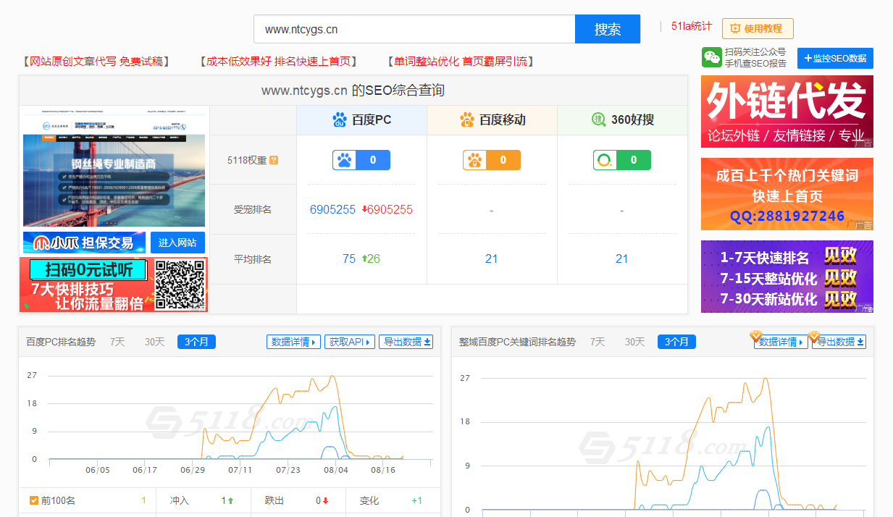The height and width of the screenshot is (517, 893).
Task: Select 30天 tab in 百度PC排名趋势
Action: tap(154, 342)
